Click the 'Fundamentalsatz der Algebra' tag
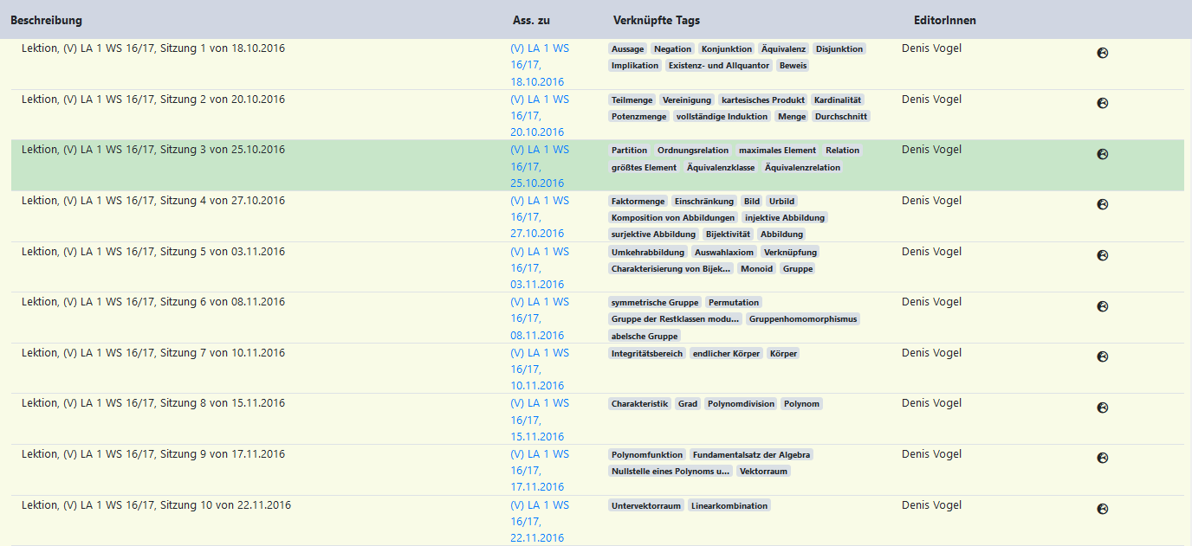 [x=751, y=455]
